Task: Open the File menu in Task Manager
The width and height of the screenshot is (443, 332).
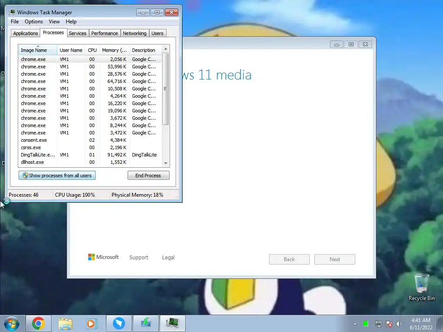Action: (x=15, y=22)
